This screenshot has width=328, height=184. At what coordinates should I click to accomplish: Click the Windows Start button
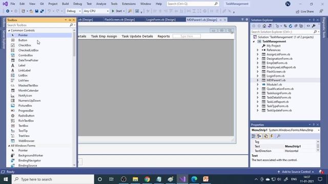6,179
